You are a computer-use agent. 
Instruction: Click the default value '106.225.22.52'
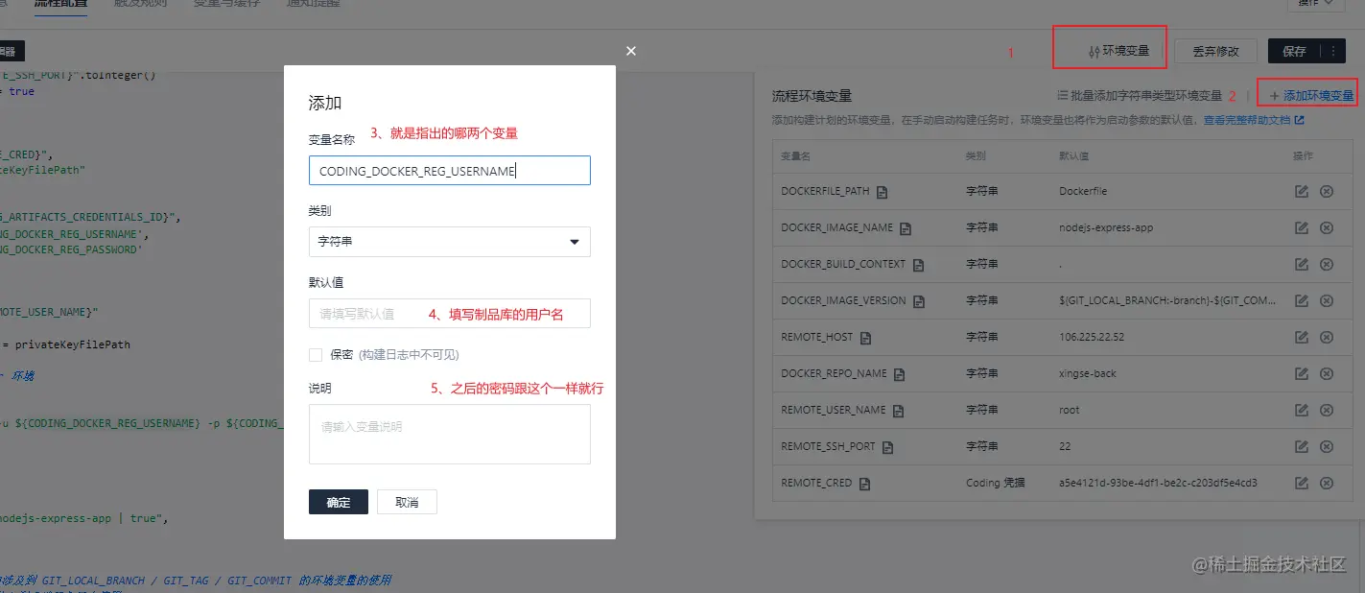coord(1092,337)
